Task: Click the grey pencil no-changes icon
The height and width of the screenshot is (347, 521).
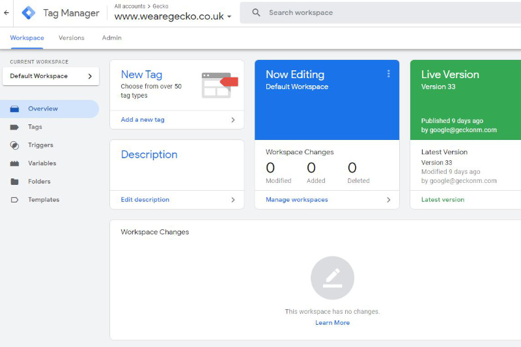Action: [x=332, y=278]
